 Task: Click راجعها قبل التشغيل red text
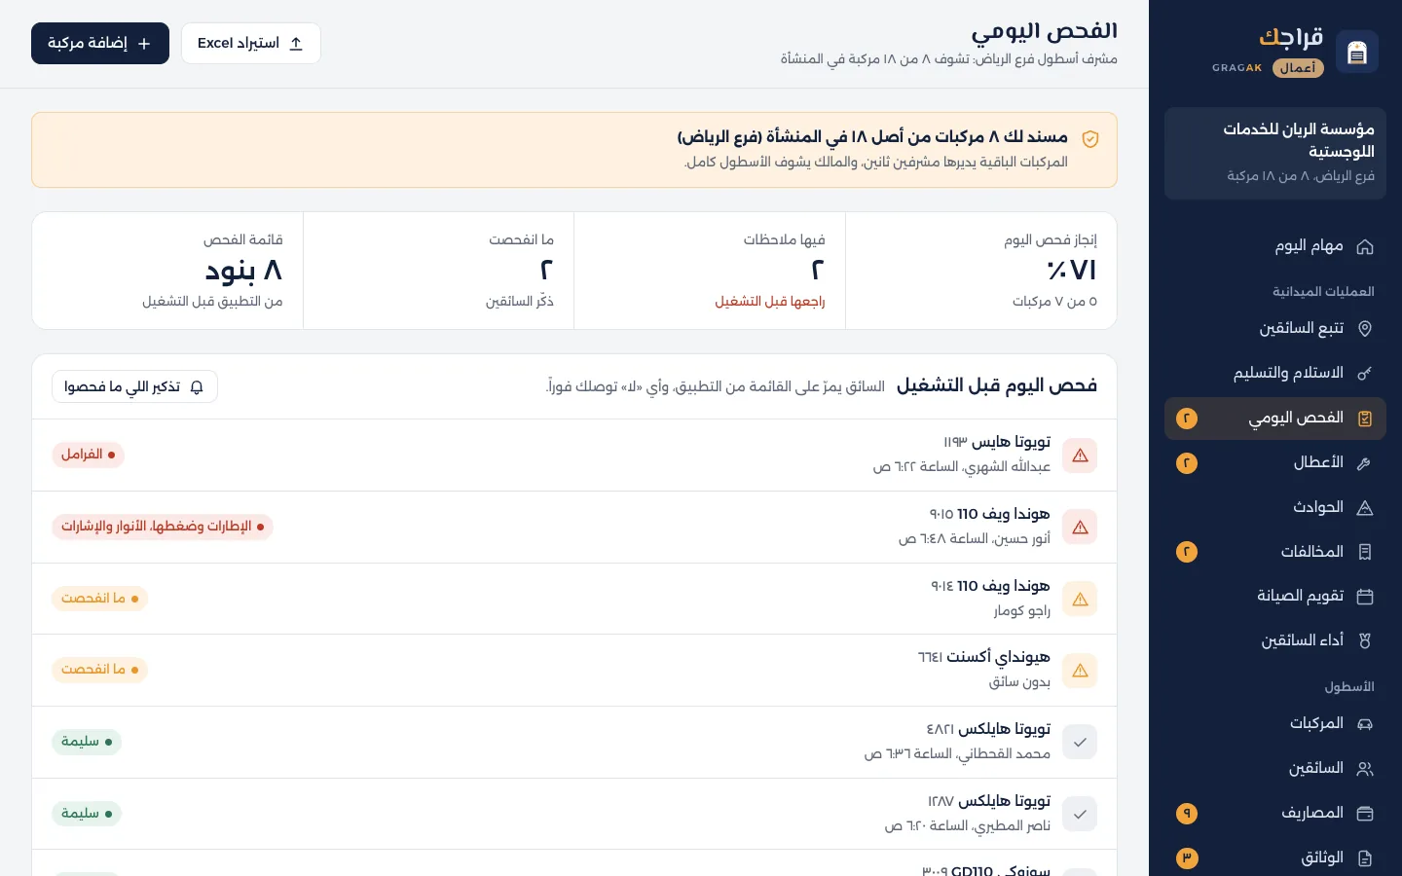pyautogui.click(x=770, y=302)
